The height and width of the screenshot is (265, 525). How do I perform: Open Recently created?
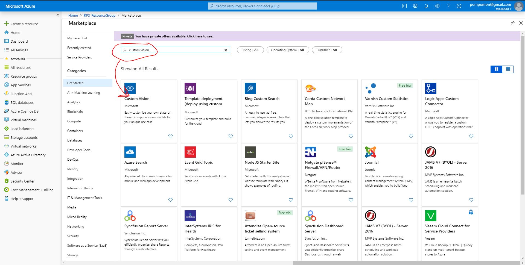(79, 48)
